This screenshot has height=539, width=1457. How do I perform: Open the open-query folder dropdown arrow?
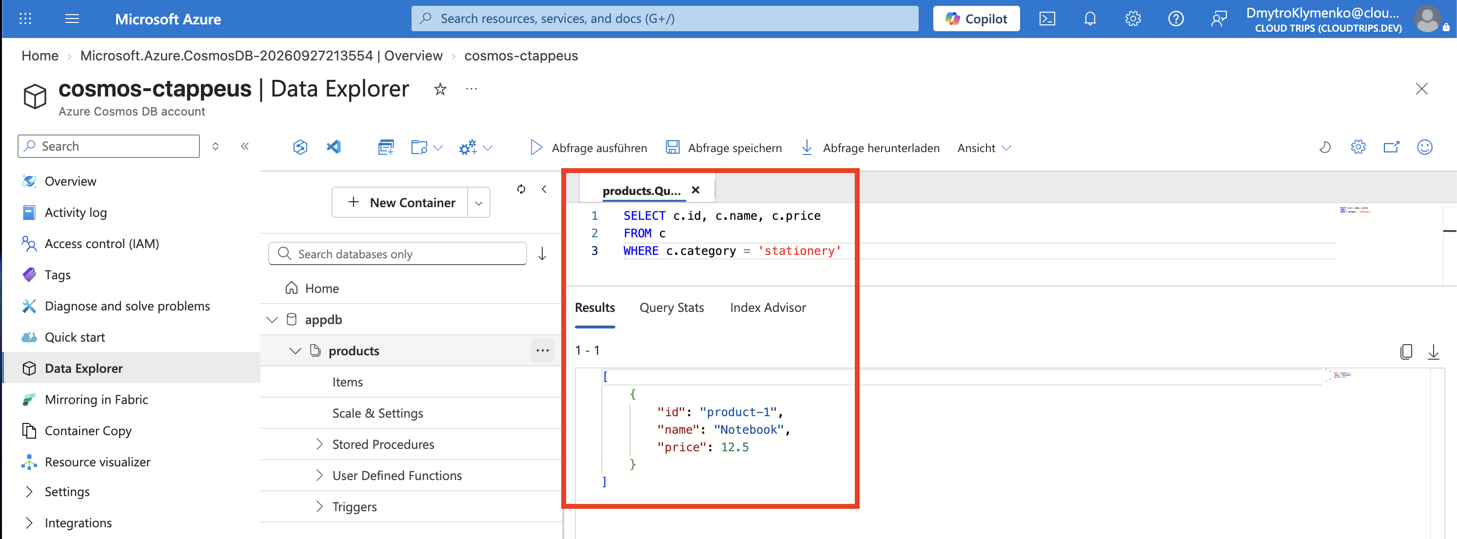[437, 148]
